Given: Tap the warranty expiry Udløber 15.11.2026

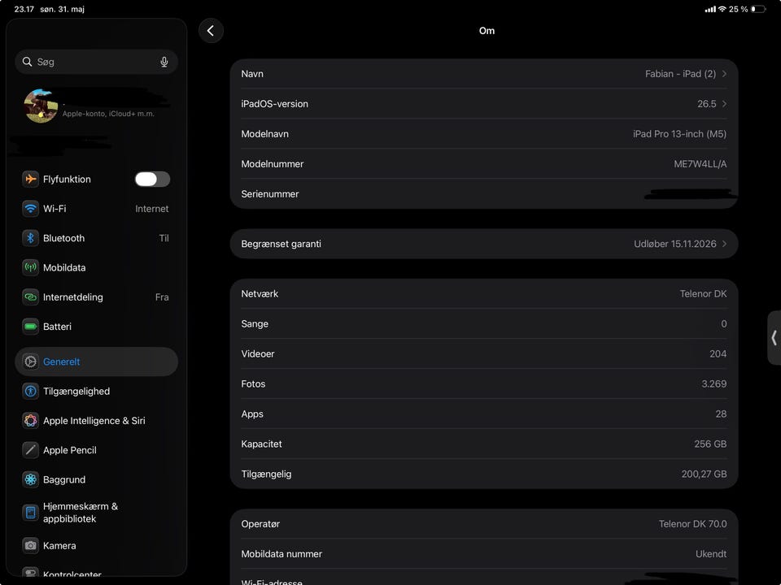Looking at the screenshot, I should tap(675, 244).
